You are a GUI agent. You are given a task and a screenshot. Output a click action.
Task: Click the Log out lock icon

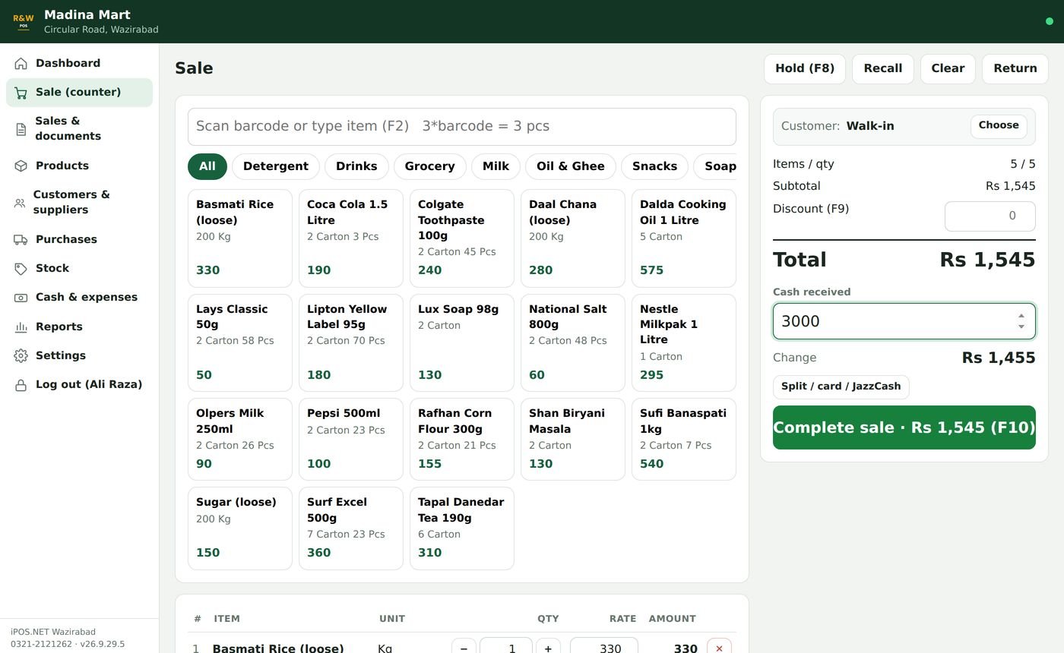tap(21, 385)
